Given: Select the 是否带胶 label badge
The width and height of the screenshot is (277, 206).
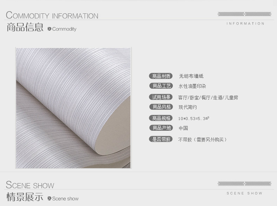Looking at the screenshot, I should [161, 139].
